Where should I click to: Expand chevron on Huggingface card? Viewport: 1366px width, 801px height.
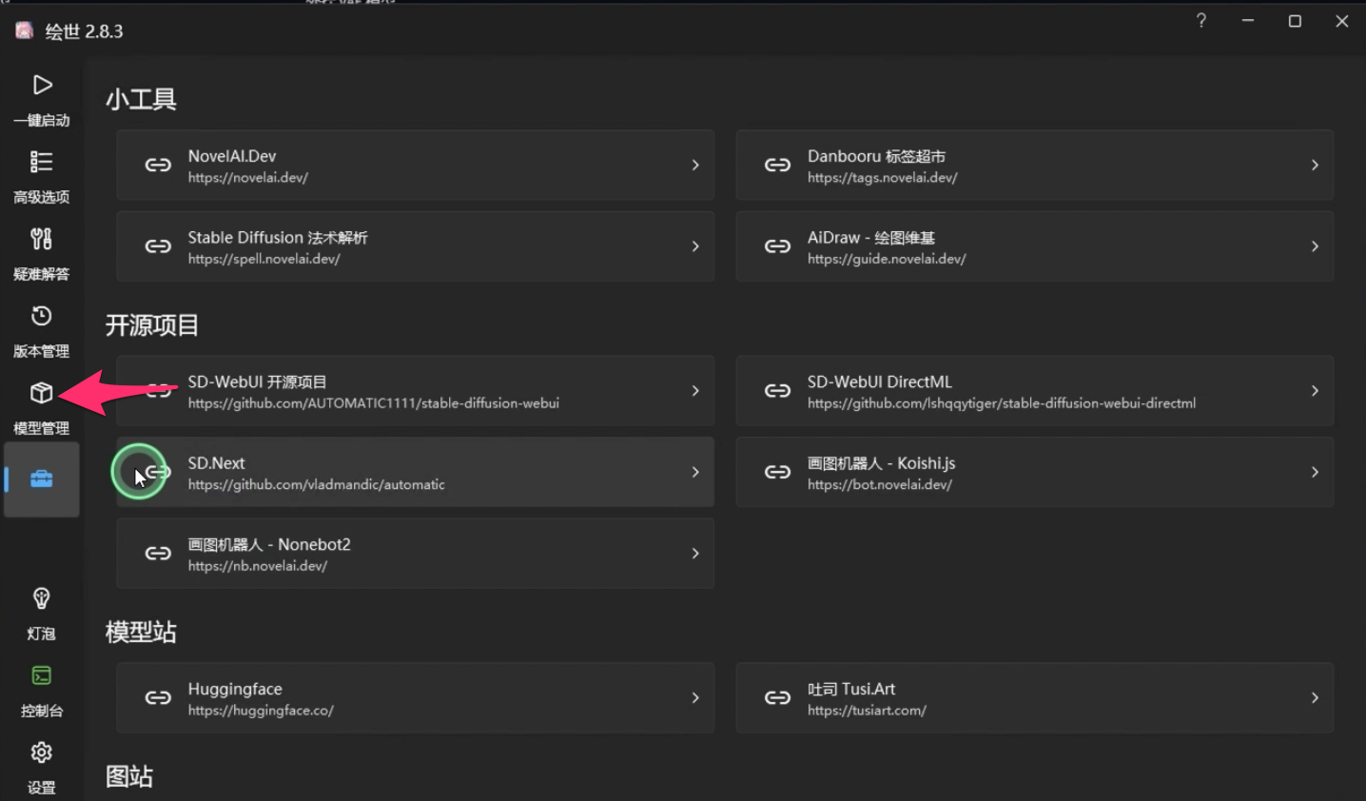695,698
